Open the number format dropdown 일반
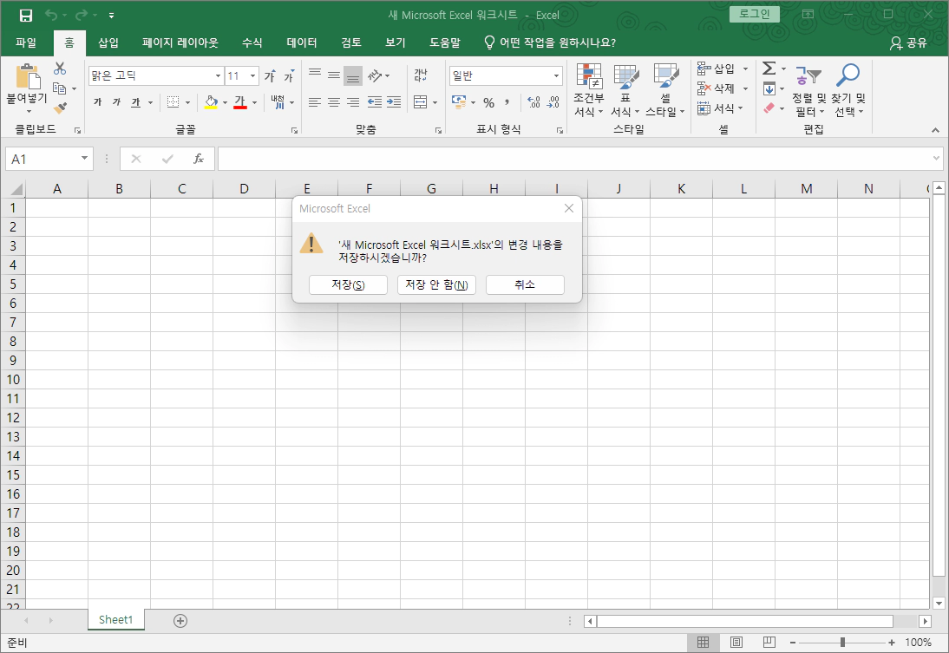Screen dimensions: 949x653 556,76
